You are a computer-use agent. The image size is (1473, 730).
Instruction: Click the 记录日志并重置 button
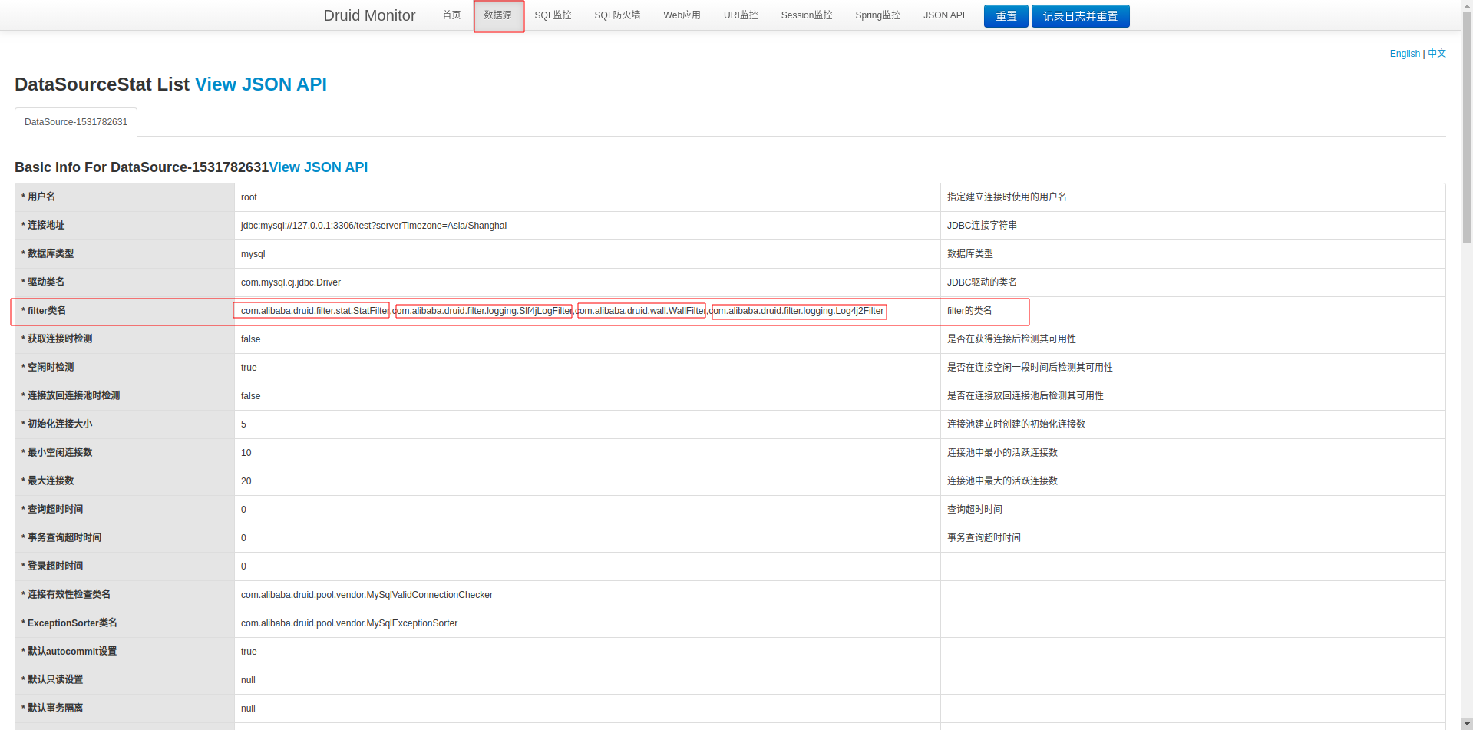[1080, 16]
